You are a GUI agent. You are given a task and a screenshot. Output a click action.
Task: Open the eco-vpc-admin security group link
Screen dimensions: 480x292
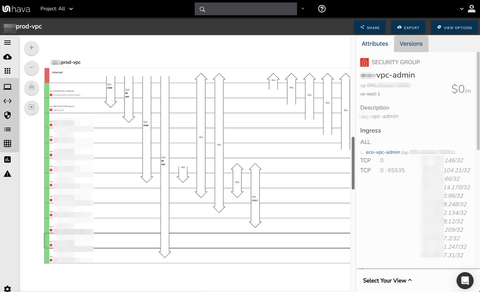pos(383,152)
